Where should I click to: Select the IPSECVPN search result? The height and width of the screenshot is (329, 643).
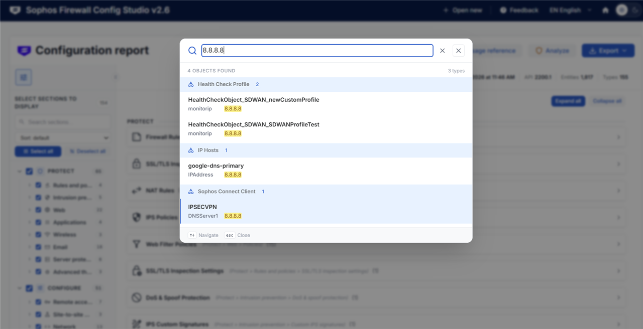[x=326, y=211]
